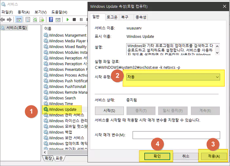The width and height of the screenshot is (230, 166).
Task: Select Windows Modules Installer service row
Action: click(65, 52)
